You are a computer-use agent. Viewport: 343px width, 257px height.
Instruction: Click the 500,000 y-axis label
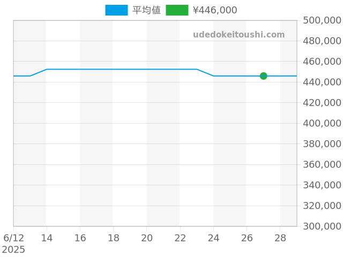pyautogui.click(x=322, y=20)
